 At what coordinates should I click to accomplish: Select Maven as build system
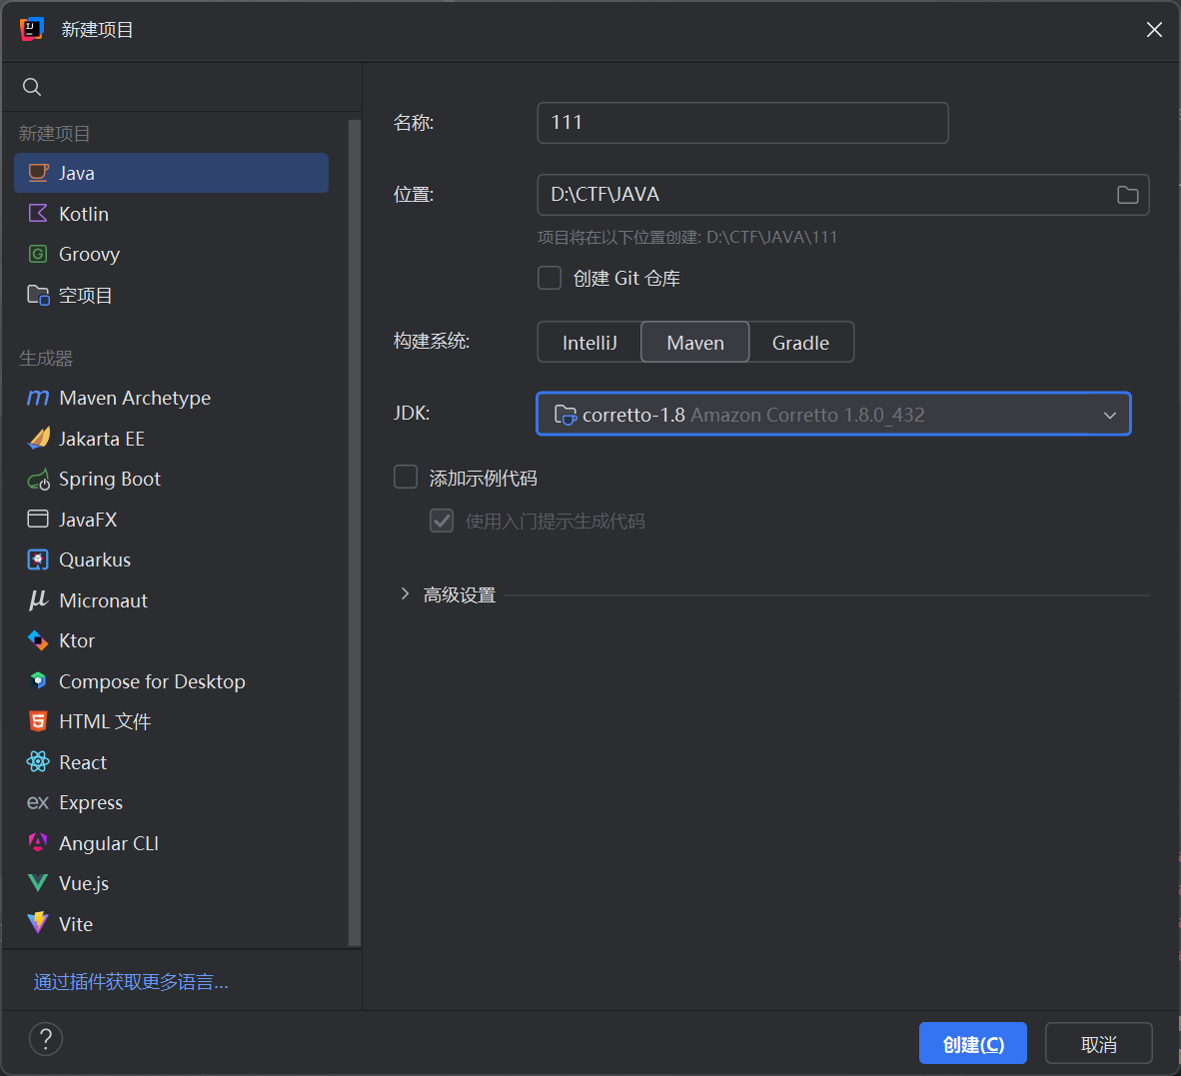point(695,343)
